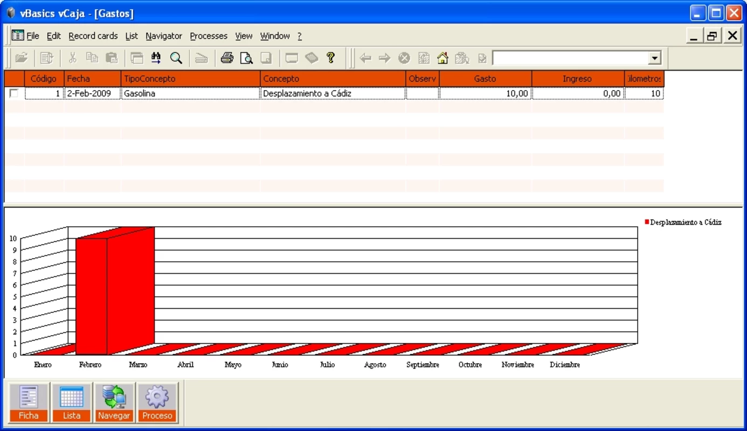The width and height of the screenshot is (747, 431).
Task: Click the Lista button
Action: (x=72, y=402)
